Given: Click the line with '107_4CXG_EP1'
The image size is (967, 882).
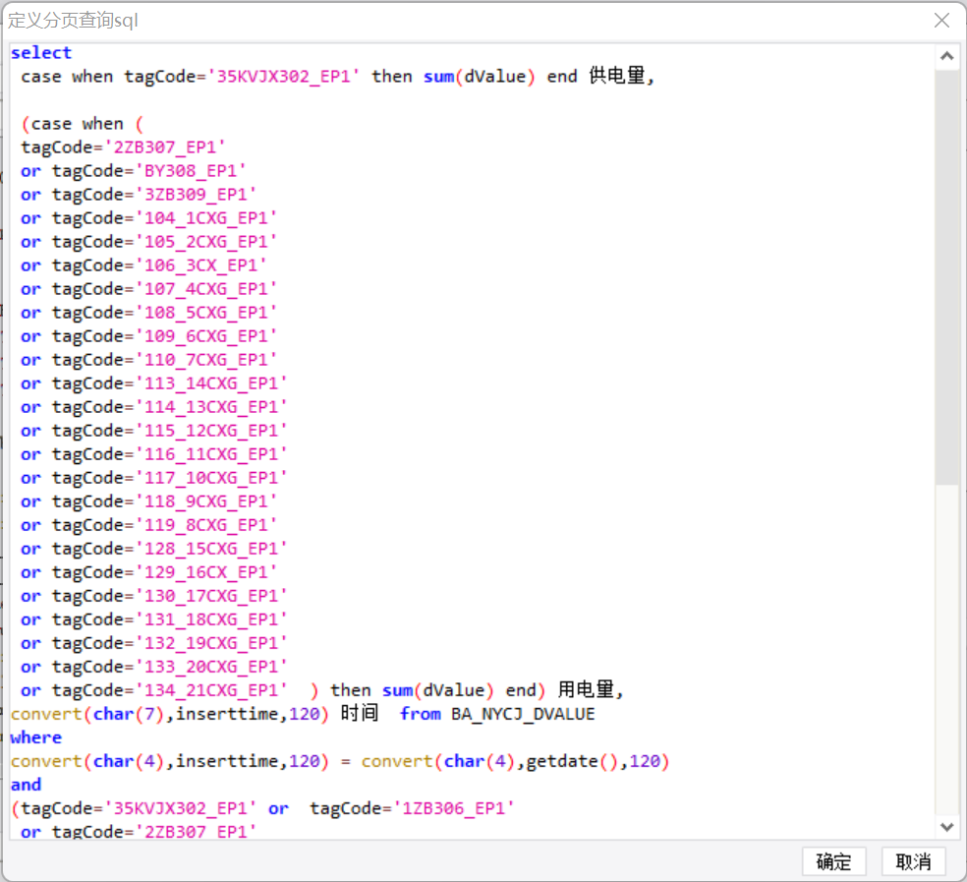Looking at the screenshot, I should 148,289.
